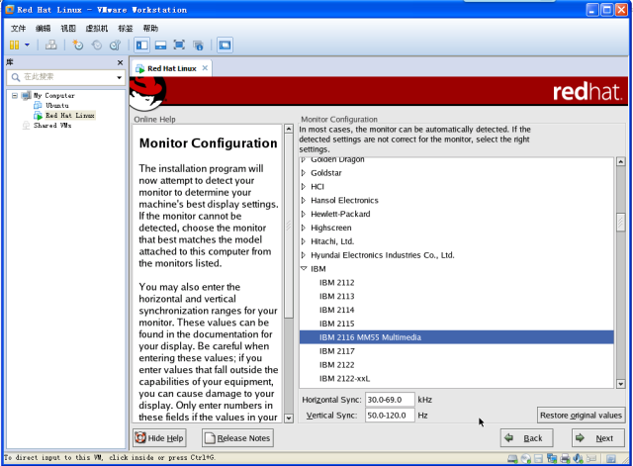Select IBM 2117 monitor
This screenshot has width=633, height=466.
(456, 351)
